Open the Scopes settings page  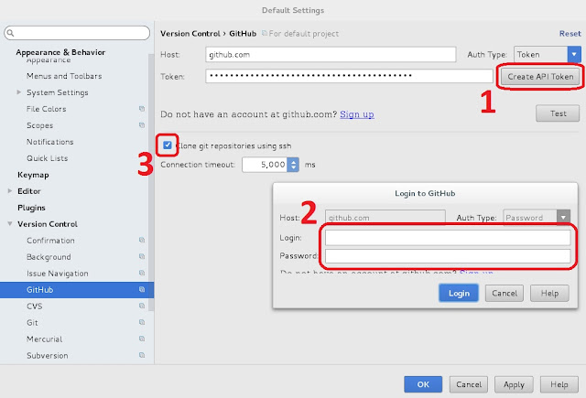click(39, 125)
